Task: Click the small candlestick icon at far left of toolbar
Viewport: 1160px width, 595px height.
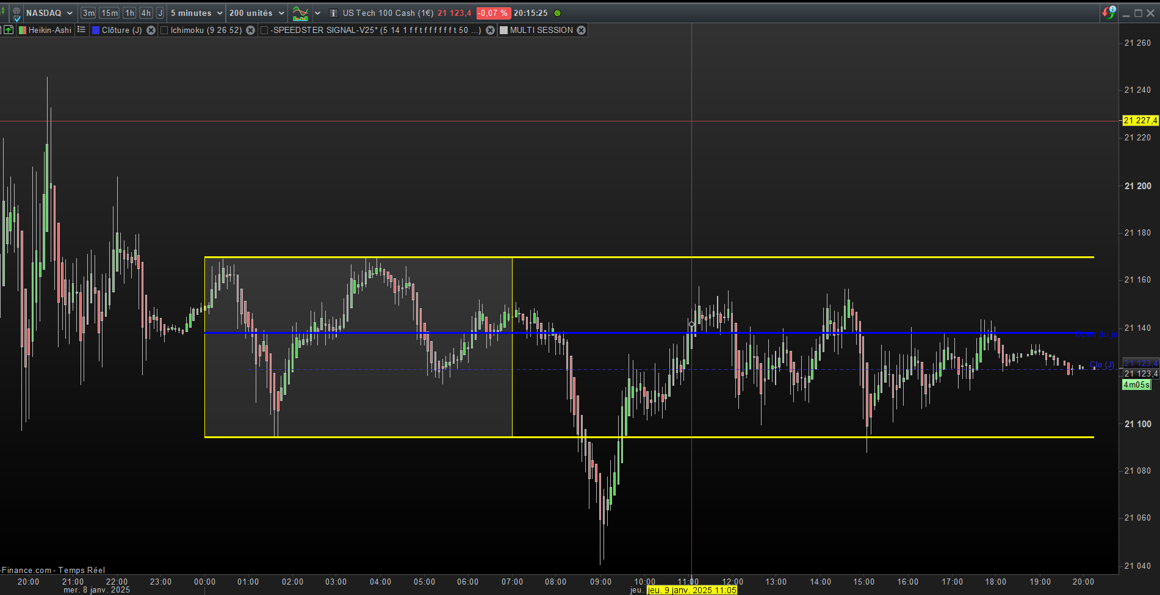Action: [x=4, y=12]
